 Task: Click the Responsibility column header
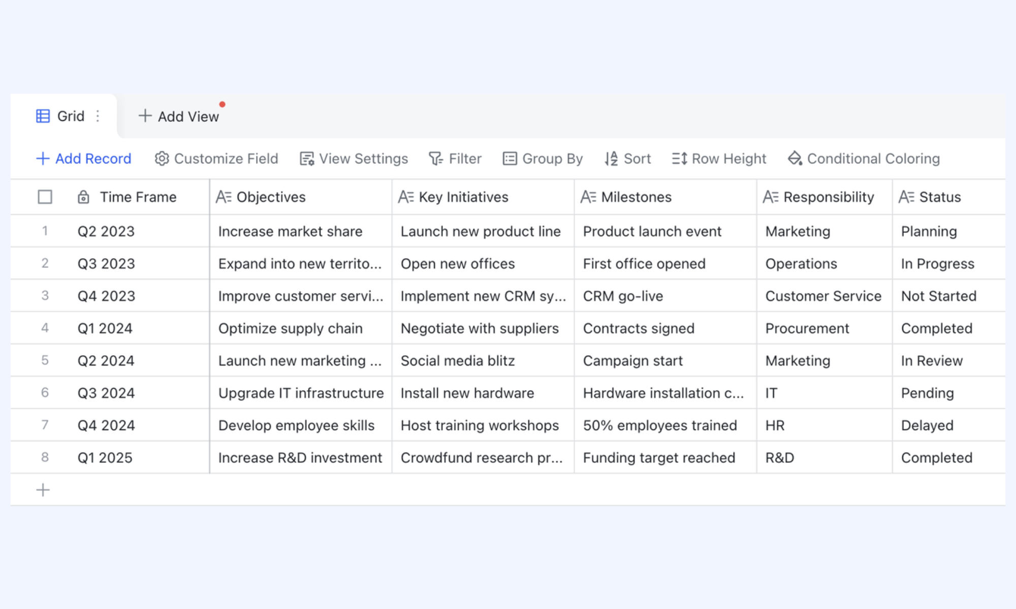click(824, 197)
